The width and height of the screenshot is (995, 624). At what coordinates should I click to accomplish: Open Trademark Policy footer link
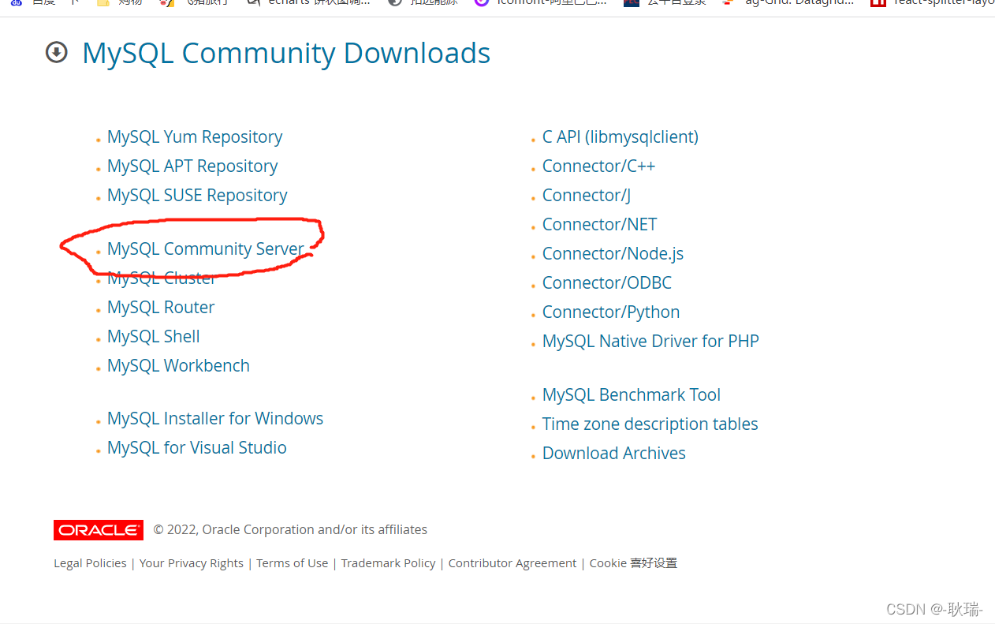point(389,563)
